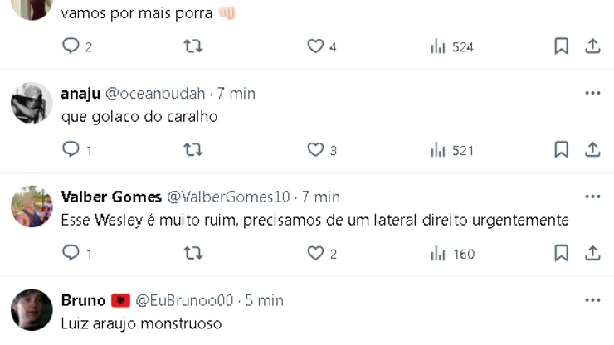The image size is (614, 345).
Task: Reply to Valber Gomes' tweet
Action: point(71,253)
